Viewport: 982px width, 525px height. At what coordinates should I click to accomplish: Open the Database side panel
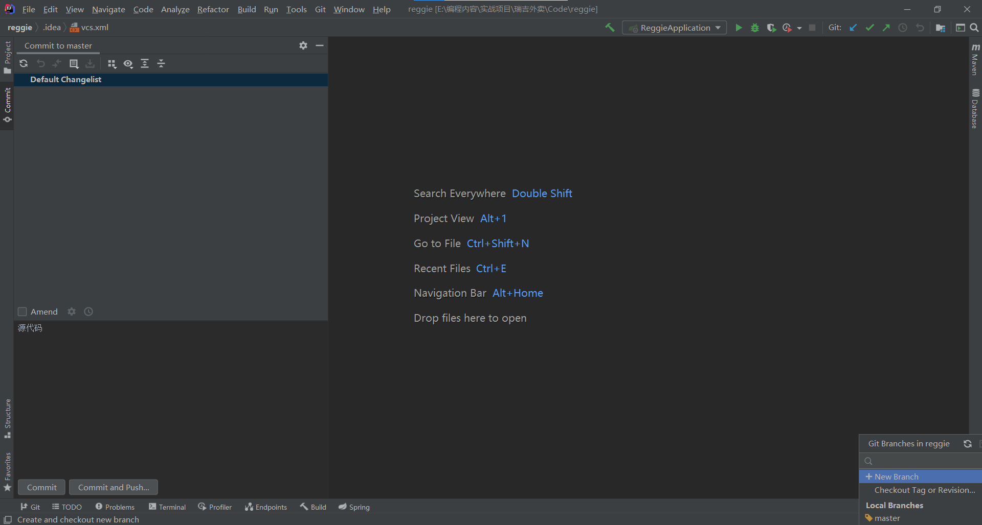point(975,108)
